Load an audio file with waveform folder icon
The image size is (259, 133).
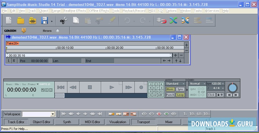point(33,21)
